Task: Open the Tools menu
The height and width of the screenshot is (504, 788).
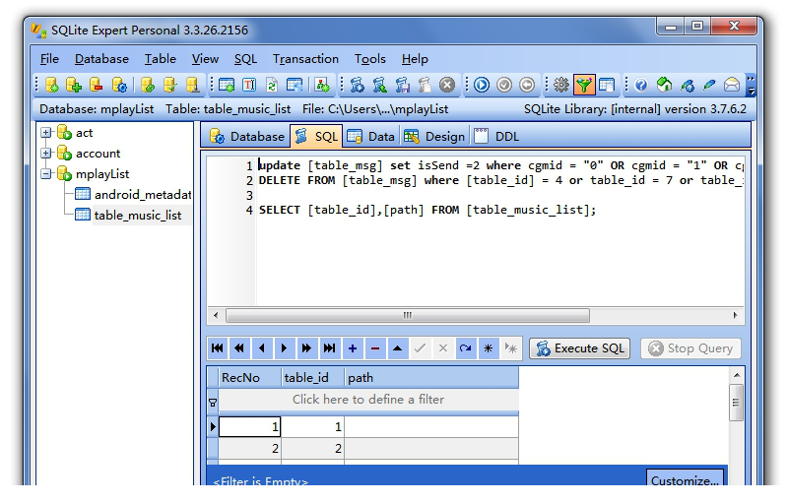Action: pyautogui.click(x=370, y=59)
